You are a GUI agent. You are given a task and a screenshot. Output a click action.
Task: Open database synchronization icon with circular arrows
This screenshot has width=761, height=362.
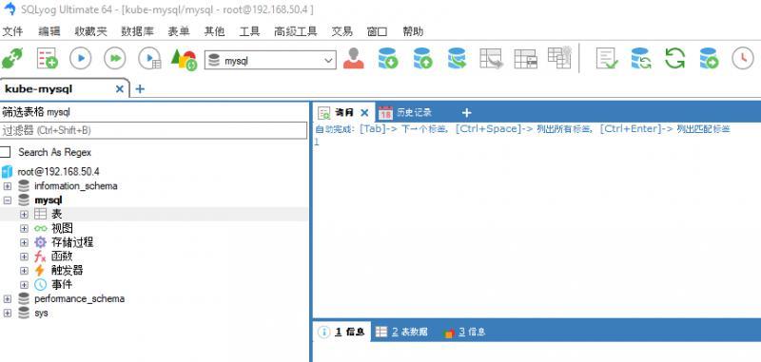(640, 59)
